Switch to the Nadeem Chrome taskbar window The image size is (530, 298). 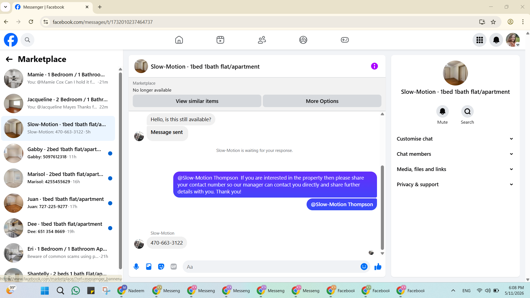coord(131,291)
